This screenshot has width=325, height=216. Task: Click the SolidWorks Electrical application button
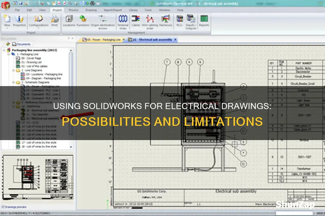[x=5, y=5]
